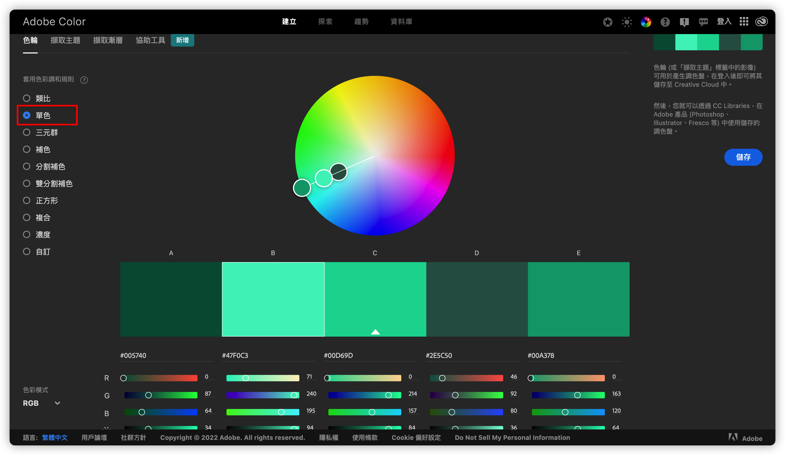This screenshot has height=455, width=785.
Task: Open the apps grid icon
Action: tap(744, 22)
